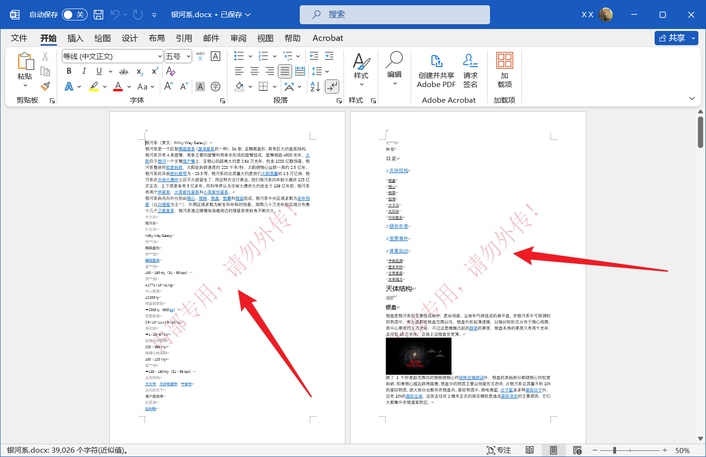Switch to Read Mode view icon
This screenshot has height=457, width=706.
pyautogui.click(x=529, y=450)
